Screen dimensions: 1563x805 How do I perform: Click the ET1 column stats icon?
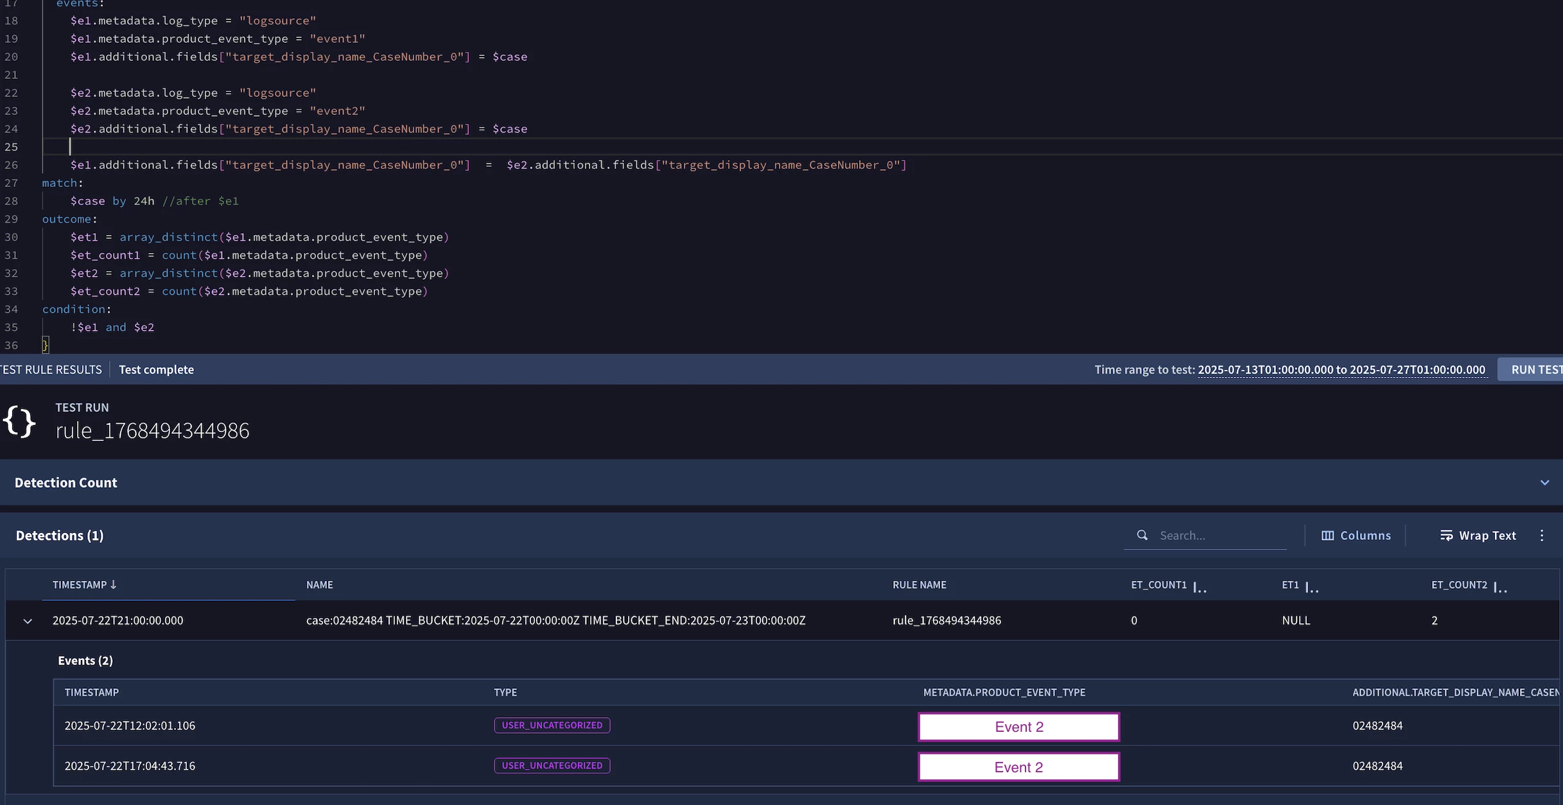click(1312, 587)
